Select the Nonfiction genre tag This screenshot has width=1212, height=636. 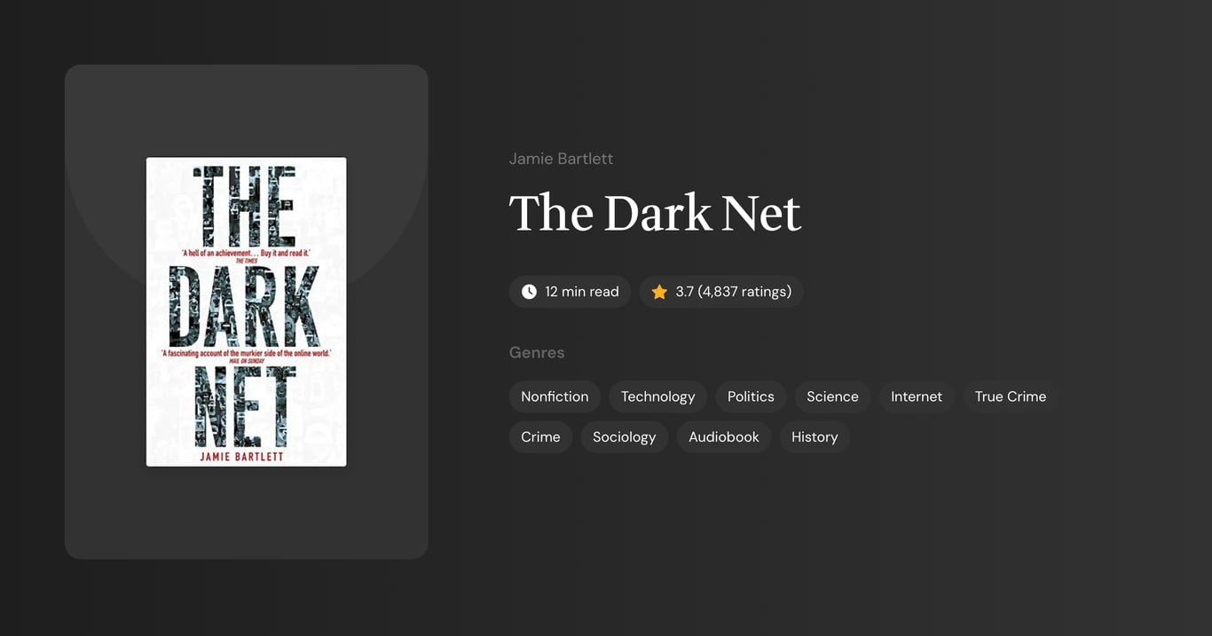[555, 397]
